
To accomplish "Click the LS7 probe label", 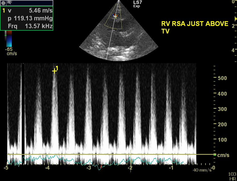I will [x=138, y=2].
